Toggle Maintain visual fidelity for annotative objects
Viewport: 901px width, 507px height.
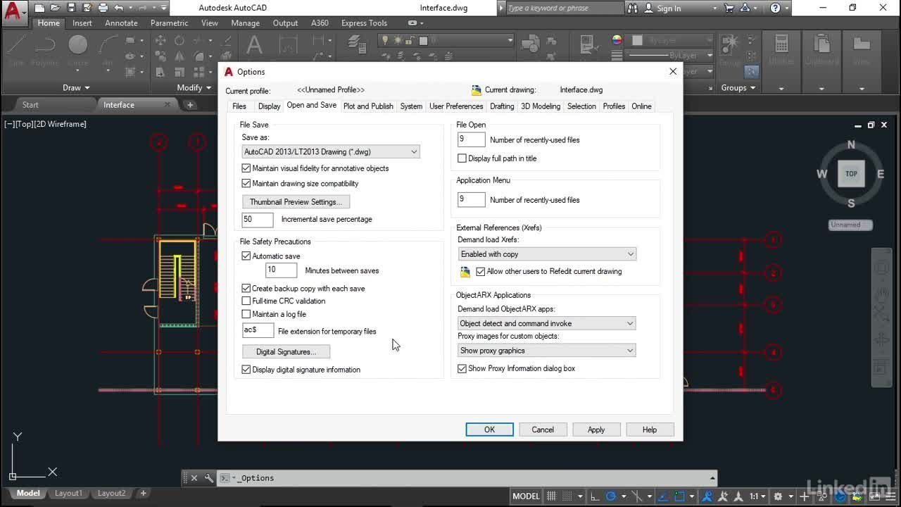click(246, 168)
